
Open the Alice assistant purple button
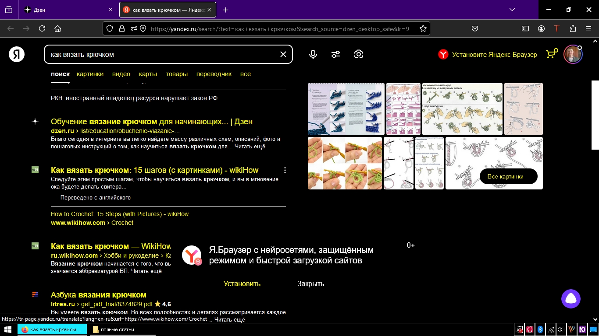click(571, 299)
